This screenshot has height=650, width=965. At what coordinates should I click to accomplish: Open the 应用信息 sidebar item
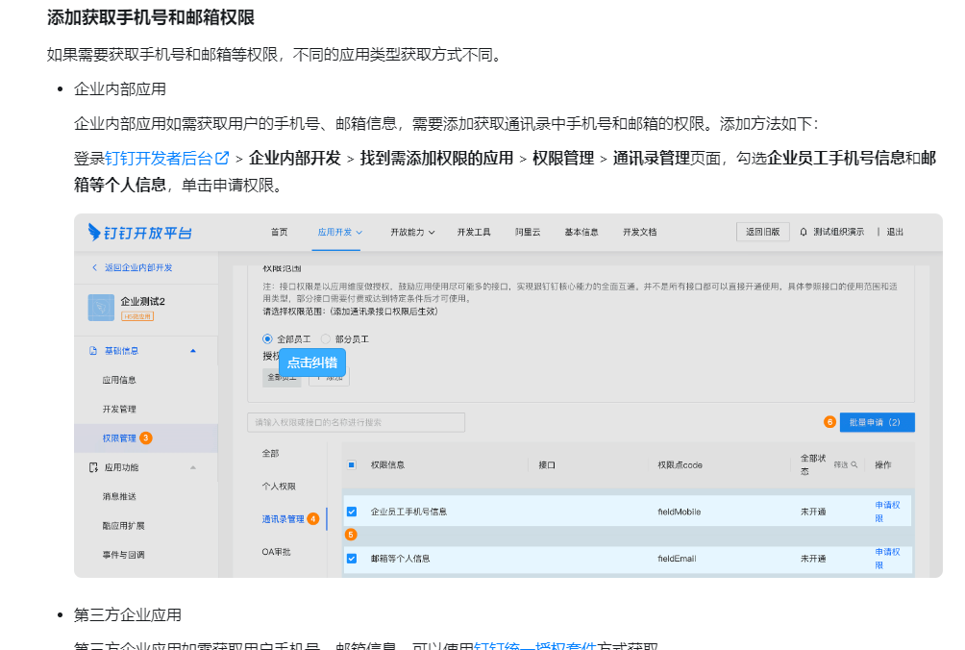tap(119, 380)
